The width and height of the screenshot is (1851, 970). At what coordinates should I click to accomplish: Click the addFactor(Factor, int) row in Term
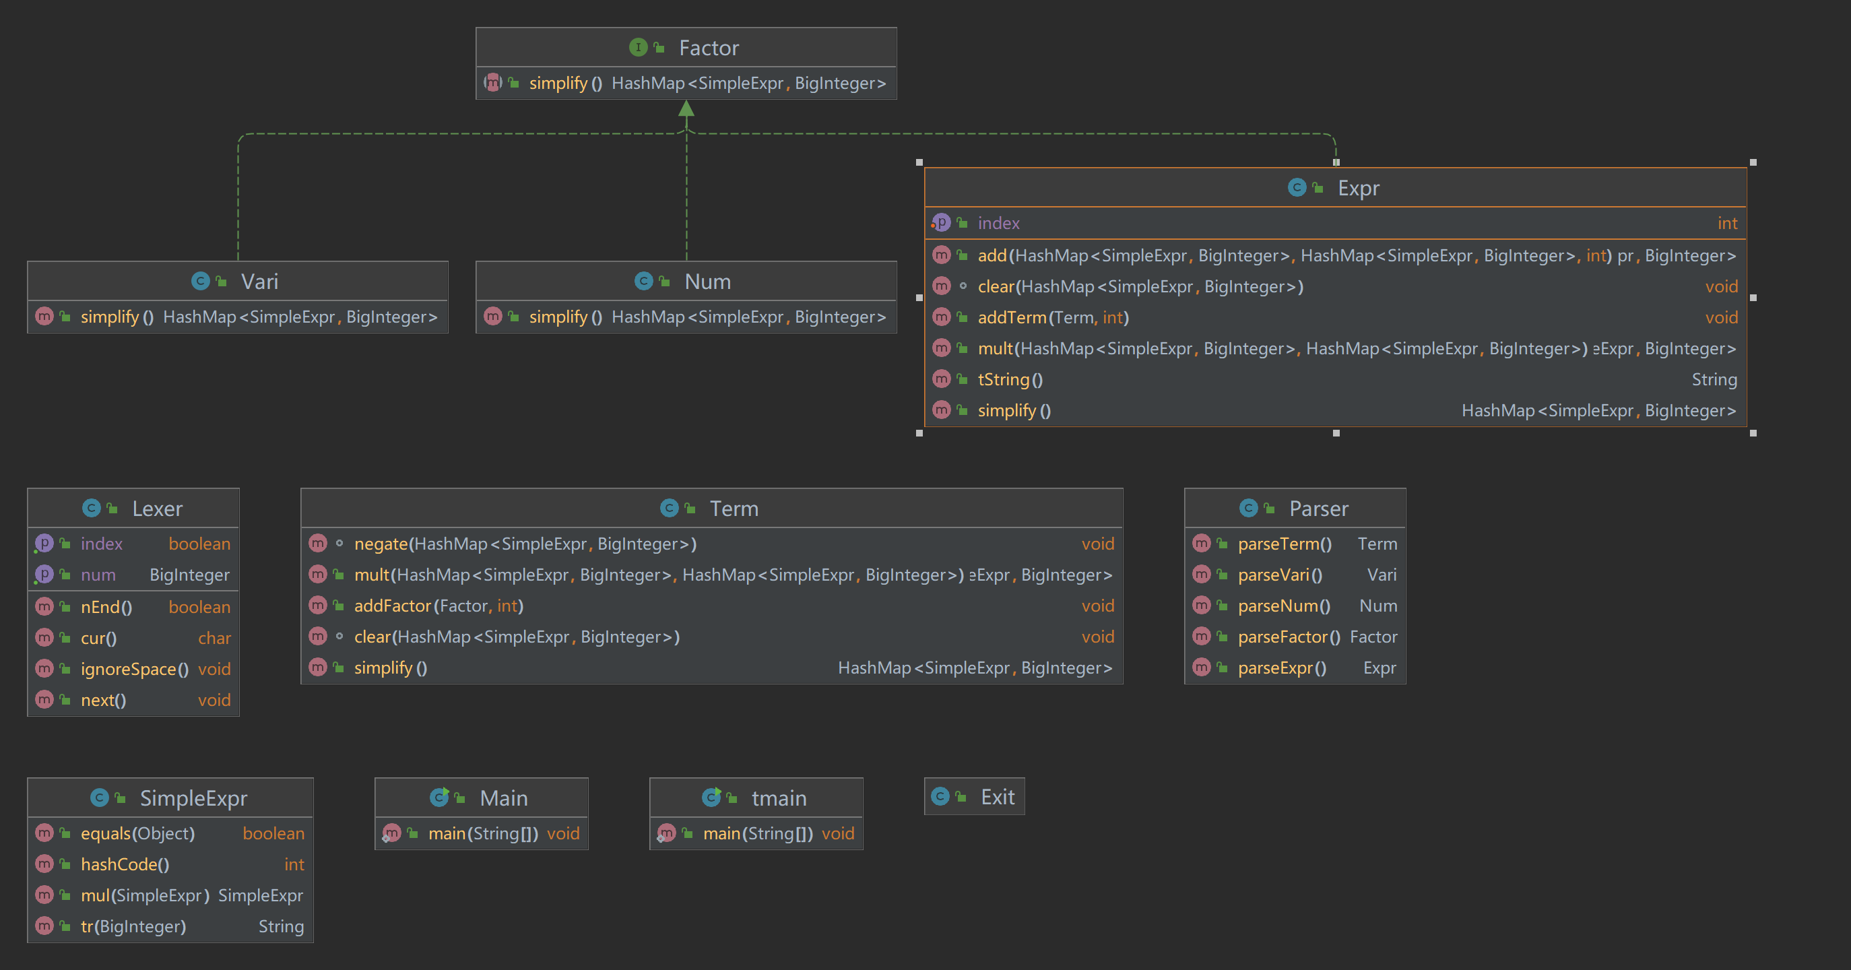pos(439,606)
